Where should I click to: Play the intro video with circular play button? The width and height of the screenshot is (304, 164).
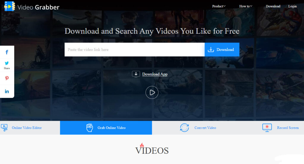pos(152,92)
